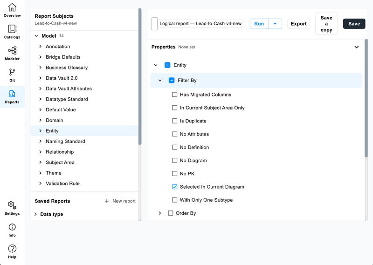Click the Save a copy button
Viewport: 373px width, 265px height.
(326, 24)
